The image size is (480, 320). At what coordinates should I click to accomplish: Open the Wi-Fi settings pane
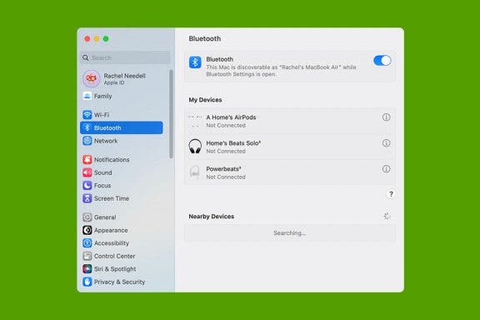click(x=121, y=115)
